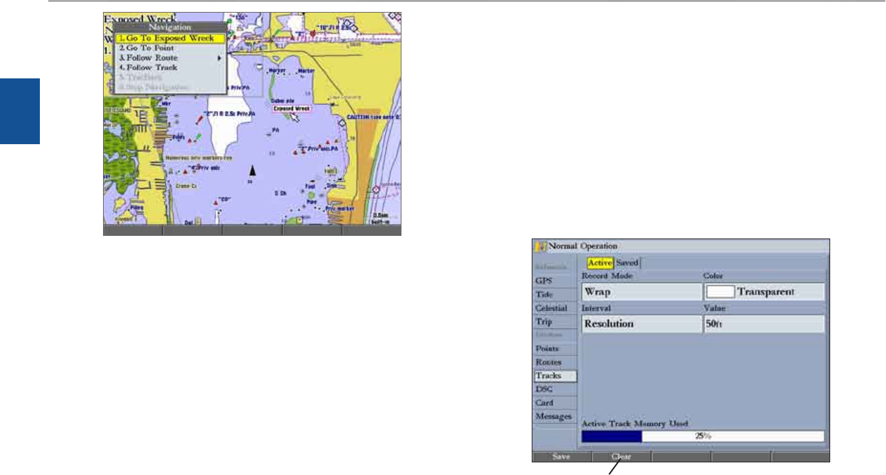Viewport: 886px width, 475px height.
Task: Select Go To Exposed Wreck option
Action: pyautogui.click(x=171, y=39)
